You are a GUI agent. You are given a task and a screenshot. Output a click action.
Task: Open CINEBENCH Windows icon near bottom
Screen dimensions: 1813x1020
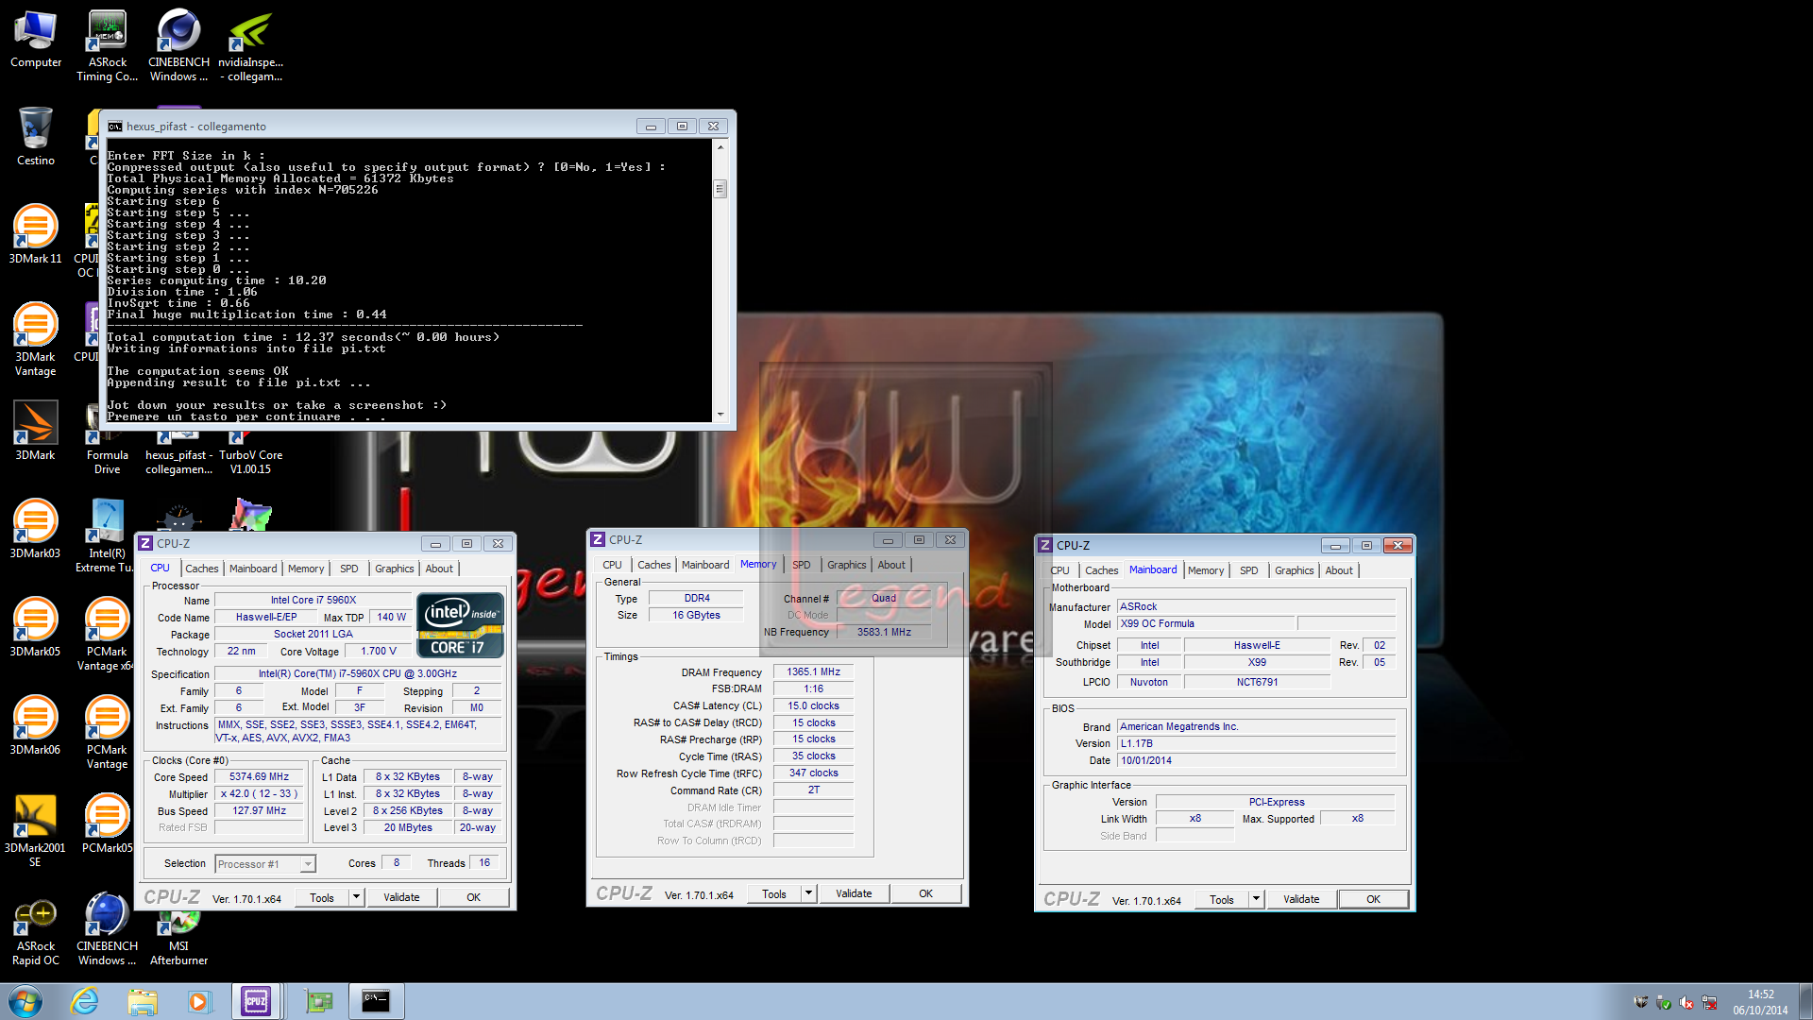[107, 929]
